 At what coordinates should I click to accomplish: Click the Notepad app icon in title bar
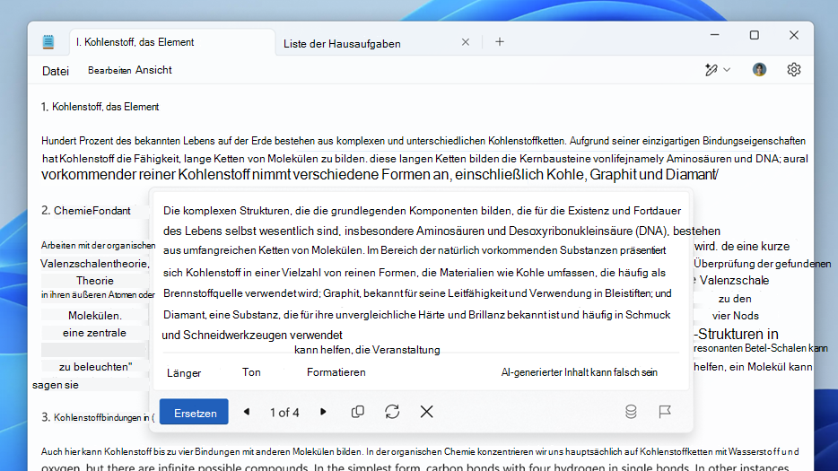coord(48,41)
